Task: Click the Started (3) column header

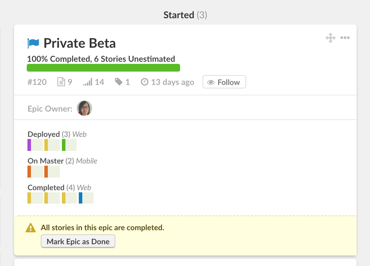Action: coord(185,15)
